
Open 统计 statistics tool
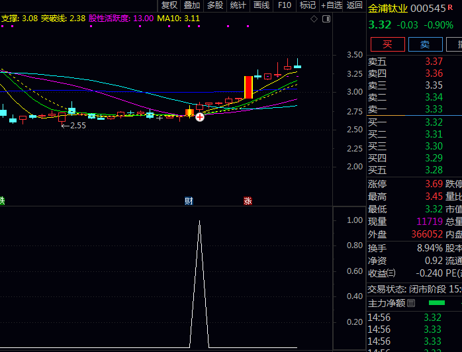point(238,5)
